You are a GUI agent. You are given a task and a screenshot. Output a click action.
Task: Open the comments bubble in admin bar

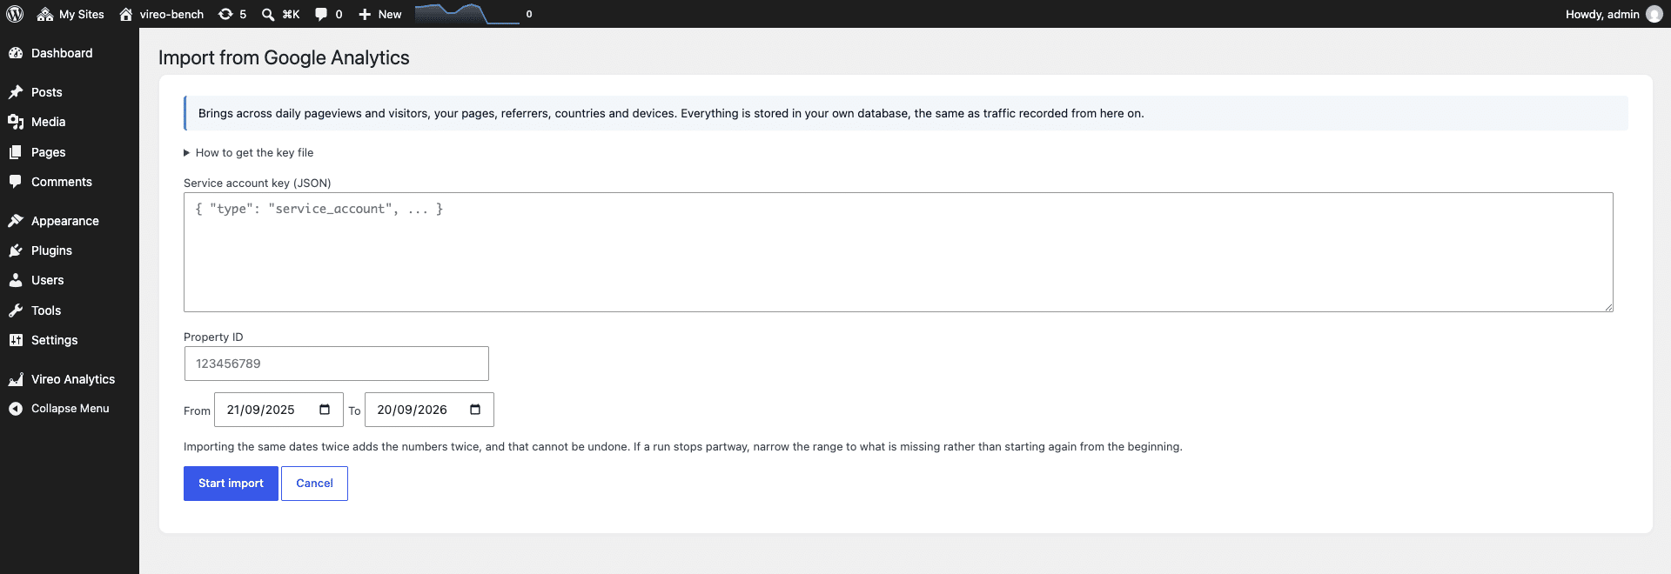[x=328, y=14]
